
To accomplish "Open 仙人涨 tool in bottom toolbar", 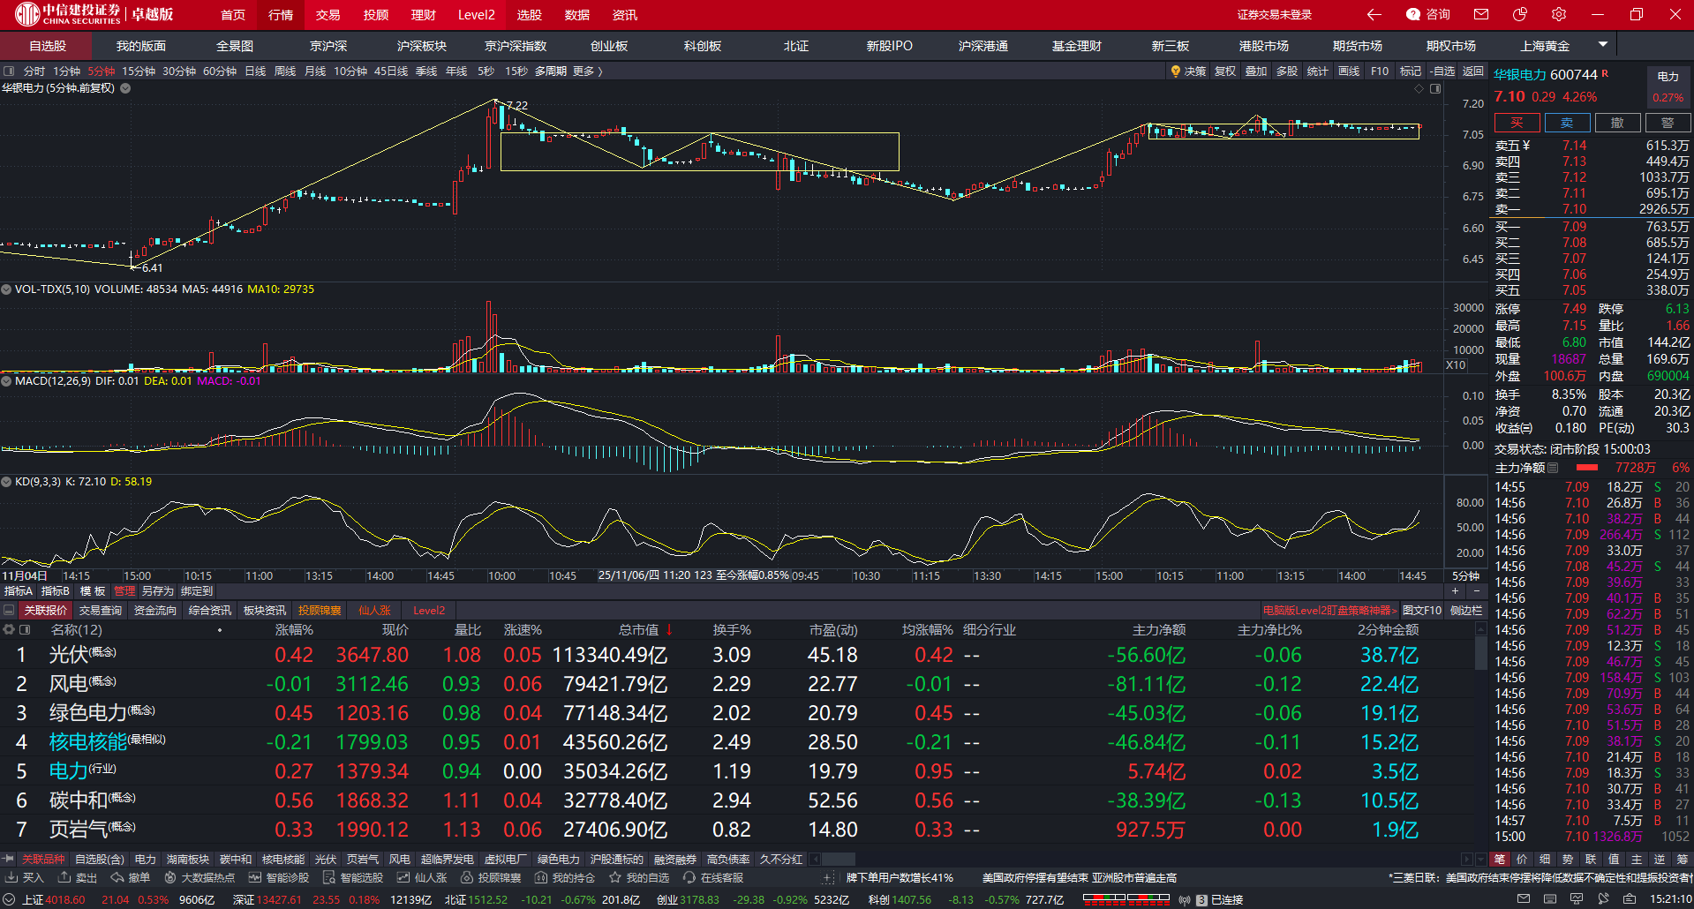I will [x=422, y=878].
